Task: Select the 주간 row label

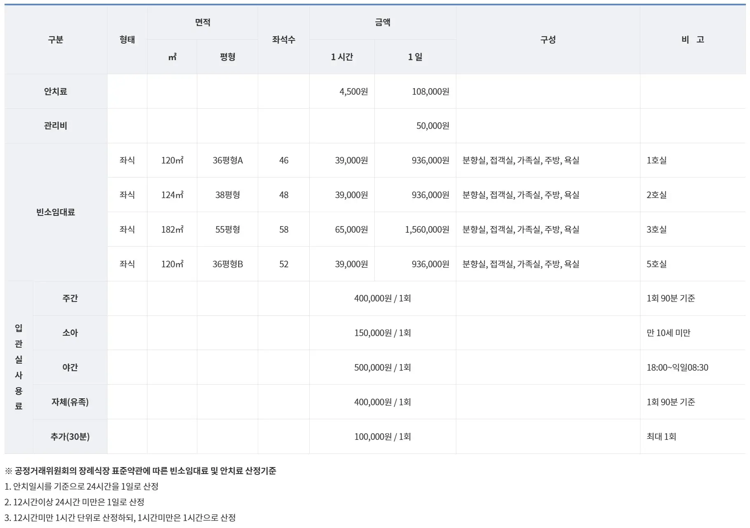Action: click(69, 299)
